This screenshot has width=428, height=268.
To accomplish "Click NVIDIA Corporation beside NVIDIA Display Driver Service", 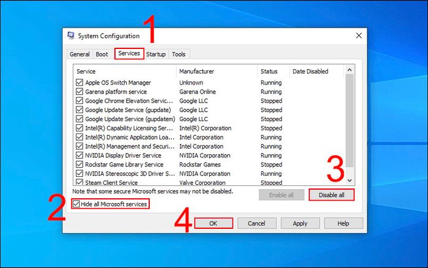I will 205,155.
